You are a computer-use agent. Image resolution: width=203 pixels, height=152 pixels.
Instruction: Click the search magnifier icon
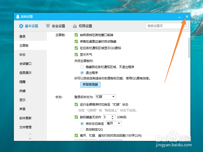tap(185, 26)
